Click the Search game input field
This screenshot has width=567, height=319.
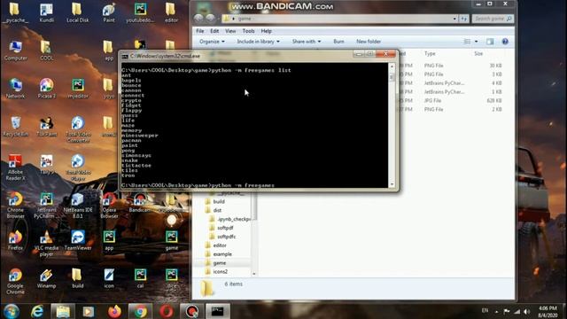tap(493, 19)
